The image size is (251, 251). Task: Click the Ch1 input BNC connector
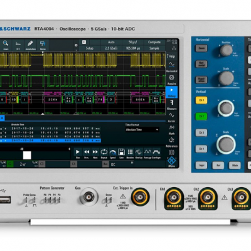pyautogui.click(x=174, y=198)
